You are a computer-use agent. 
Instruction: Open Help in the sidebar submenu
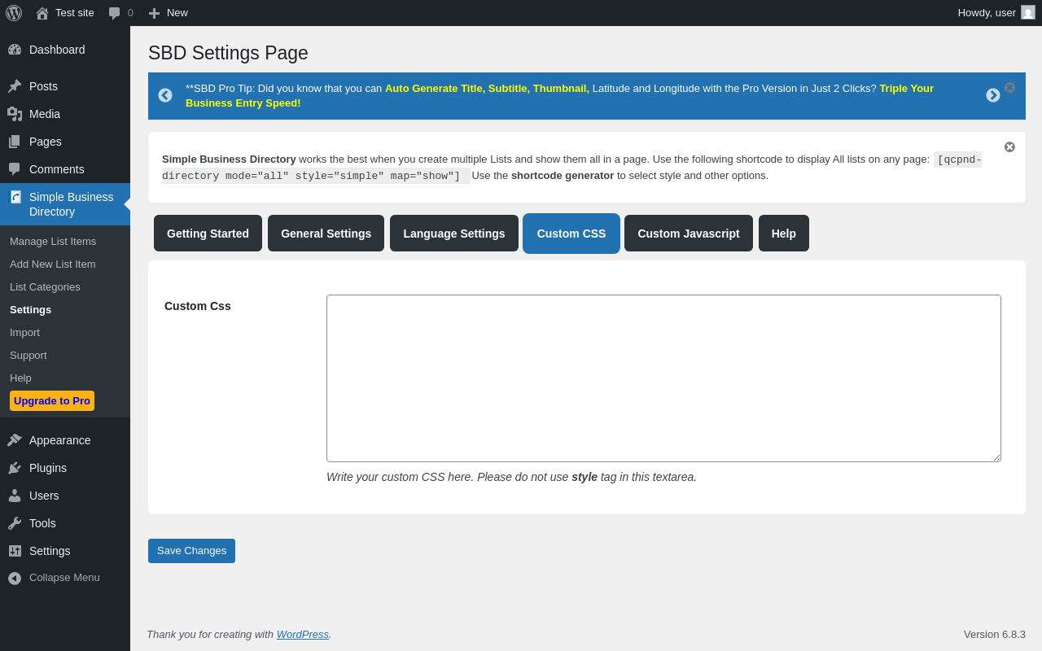pos(20,378)
